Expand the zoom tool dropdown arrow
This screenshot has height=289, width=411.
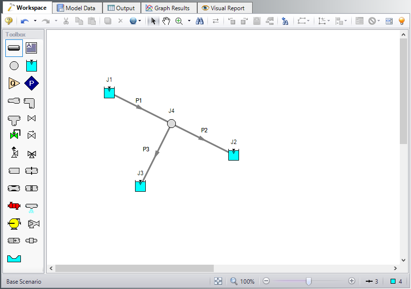pyautogui.click(x=189, y=21)
